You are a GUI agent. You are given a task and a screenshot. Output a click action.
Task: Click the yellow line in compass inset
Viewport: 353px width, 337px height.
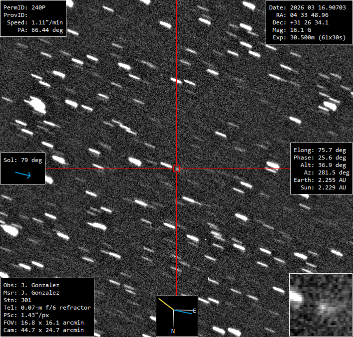coord(166,304)
